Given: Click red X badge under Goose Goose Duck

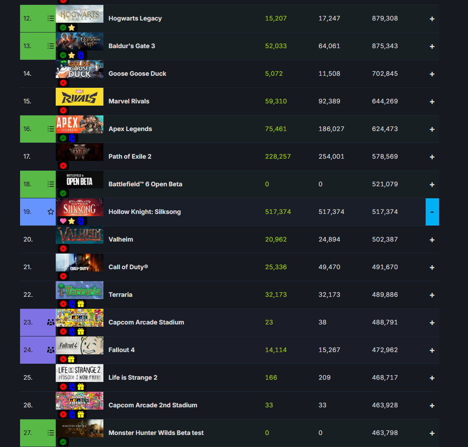Looking at the screenshot, I should point(63,83).
